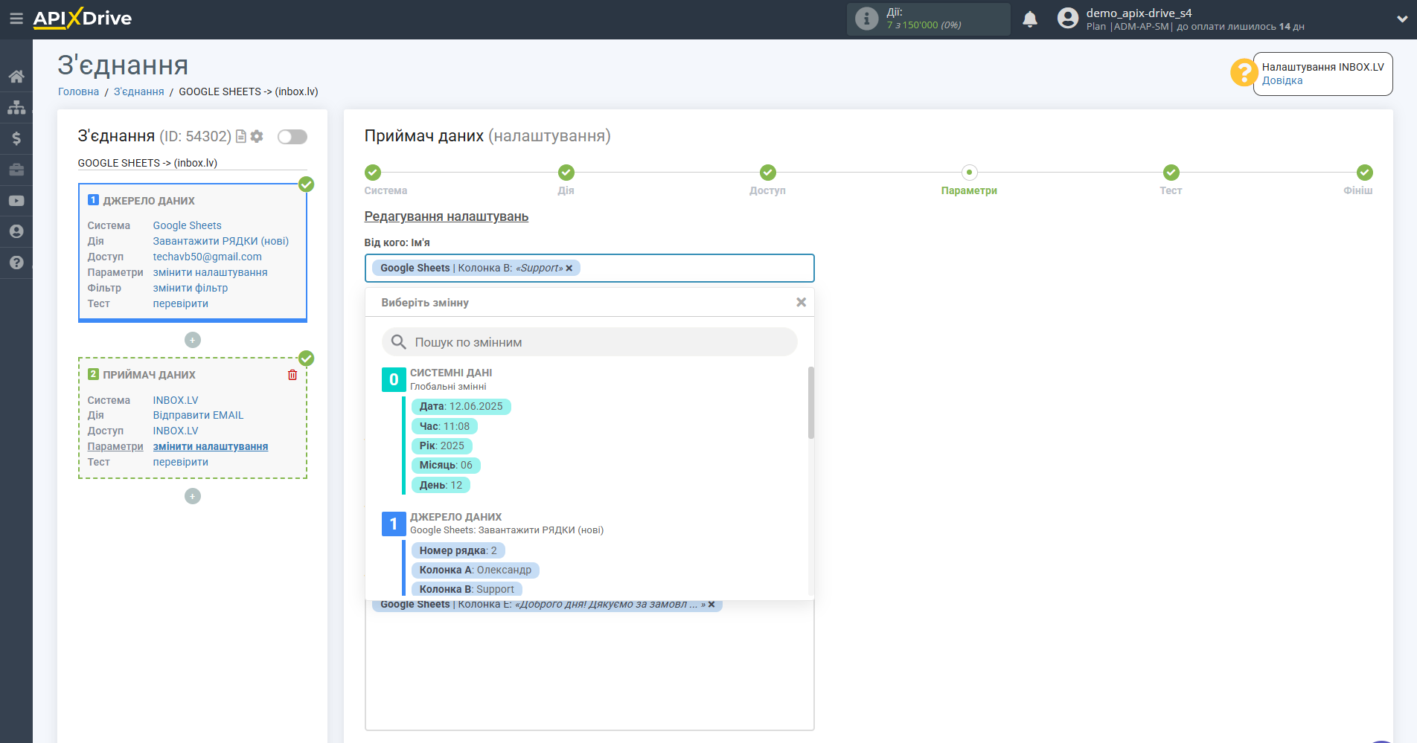Click receiver перевірити test link
This screenshot has width=1417, height=743.
click(180, 462)
